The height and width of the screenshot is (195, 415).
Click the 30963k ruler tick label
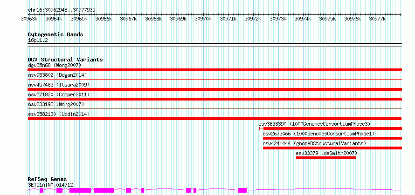click(x=29, y=19)
